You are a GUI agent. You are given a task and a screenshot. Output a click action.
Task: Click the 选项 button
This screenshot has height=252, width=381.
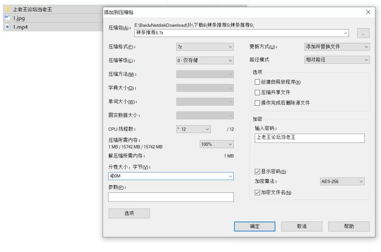pyautogui.click(x=129, y=213)
